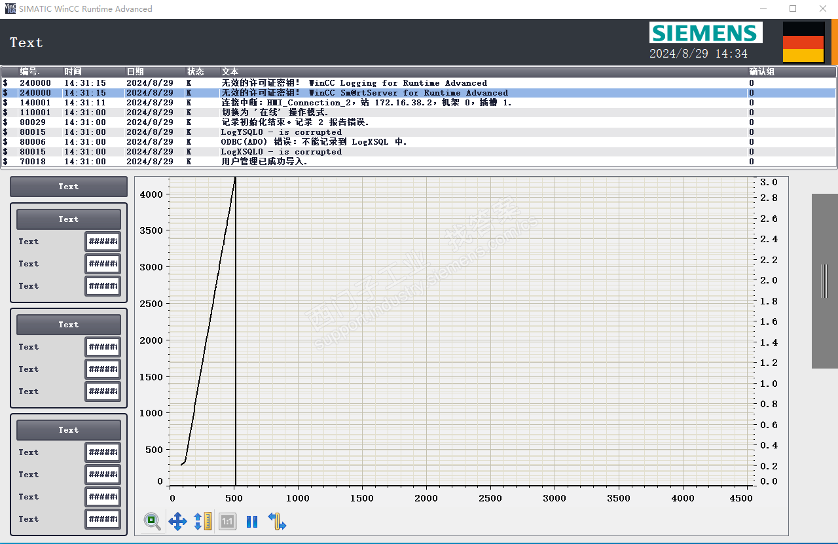Click the date and time 2024/8/29 14:34
The width and height of the screenshot is (838, 544).
(699, 54)
